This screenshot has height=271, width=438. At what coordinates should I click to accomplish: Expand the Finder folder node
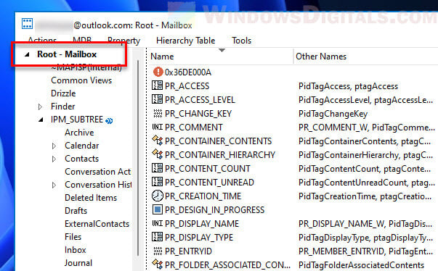[40, 107]
